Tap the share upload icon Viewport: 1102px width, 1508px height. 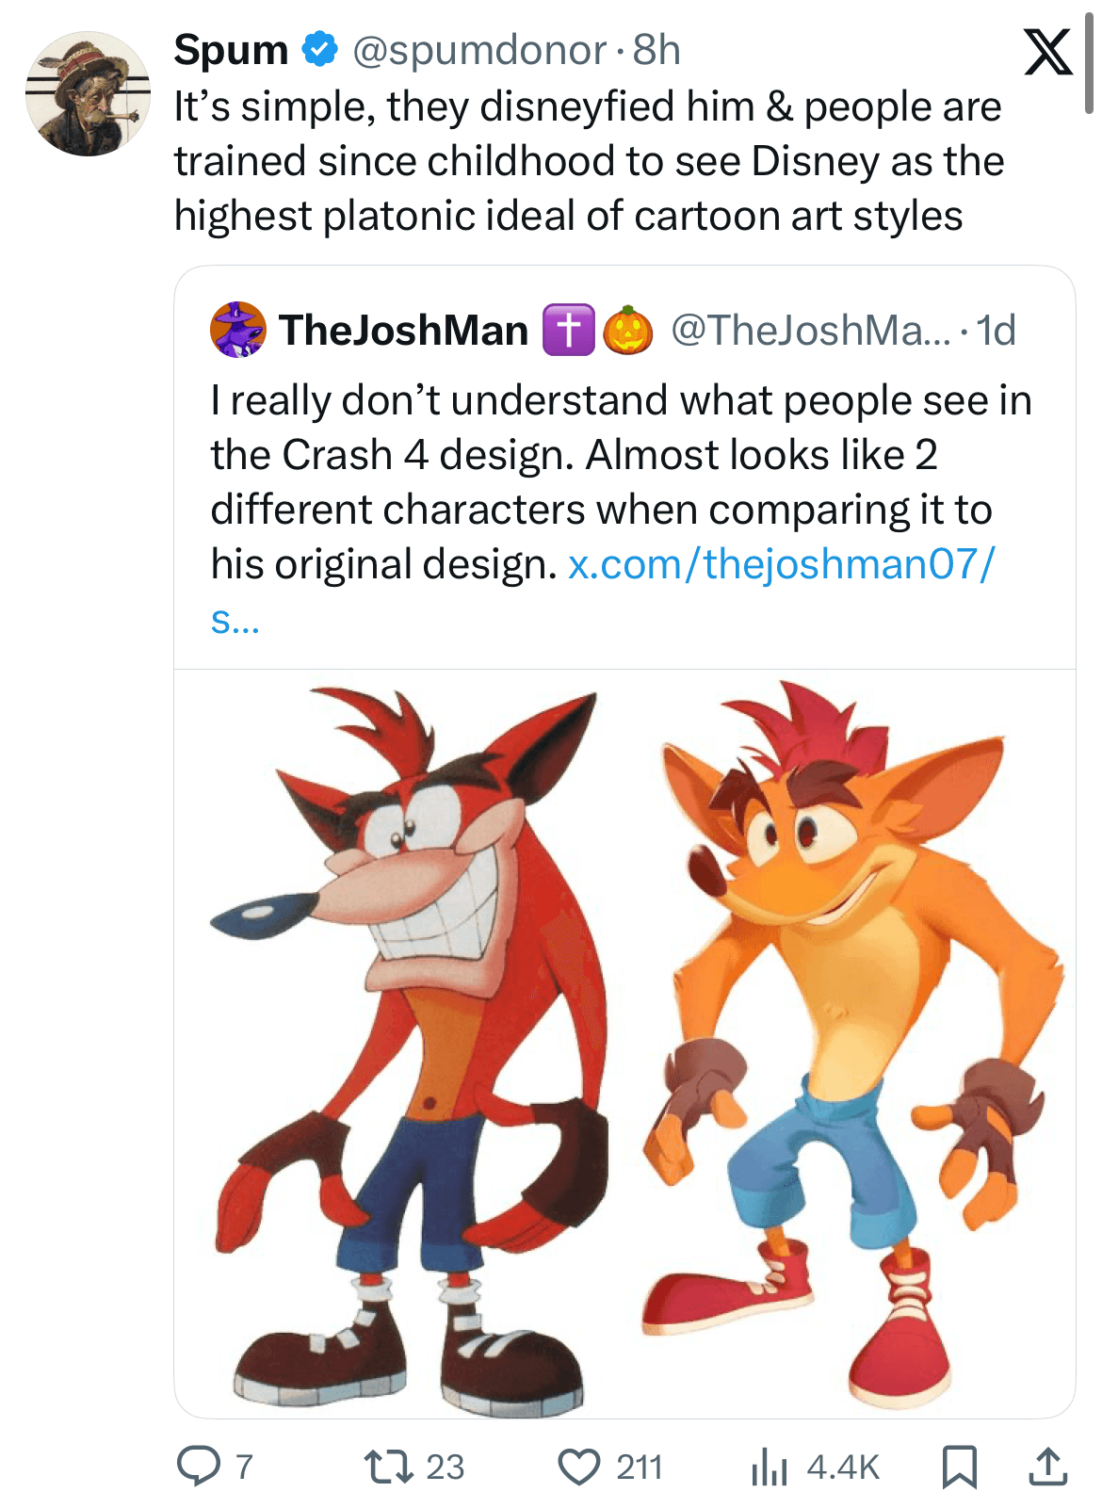pyautogui.click(x=1046, y=1467)
